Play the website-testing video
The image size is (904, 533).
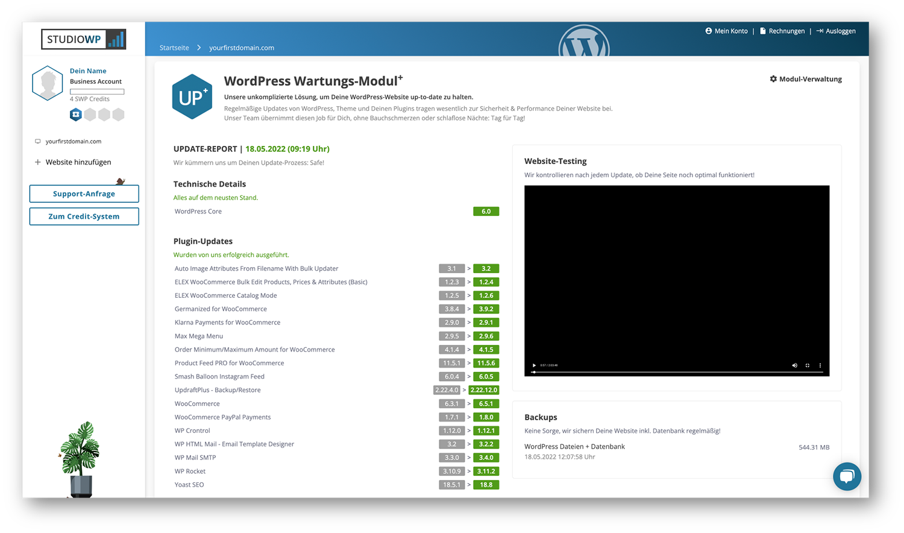coord(534,365)
